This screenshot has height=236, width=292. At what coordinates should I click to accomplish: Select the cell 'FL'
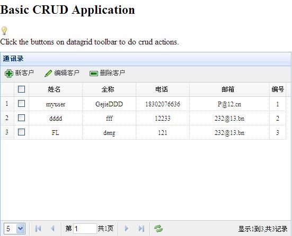pos(55,133)
